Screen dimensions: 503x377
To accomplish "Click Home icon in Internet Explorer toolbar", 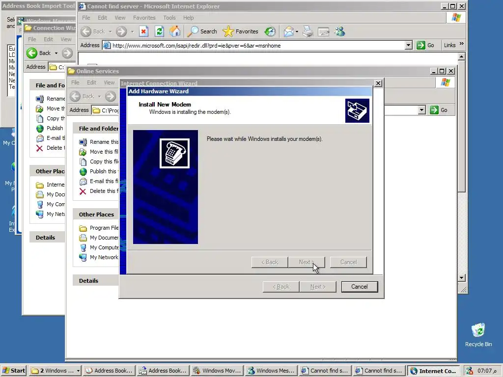I will pos(175,31).
